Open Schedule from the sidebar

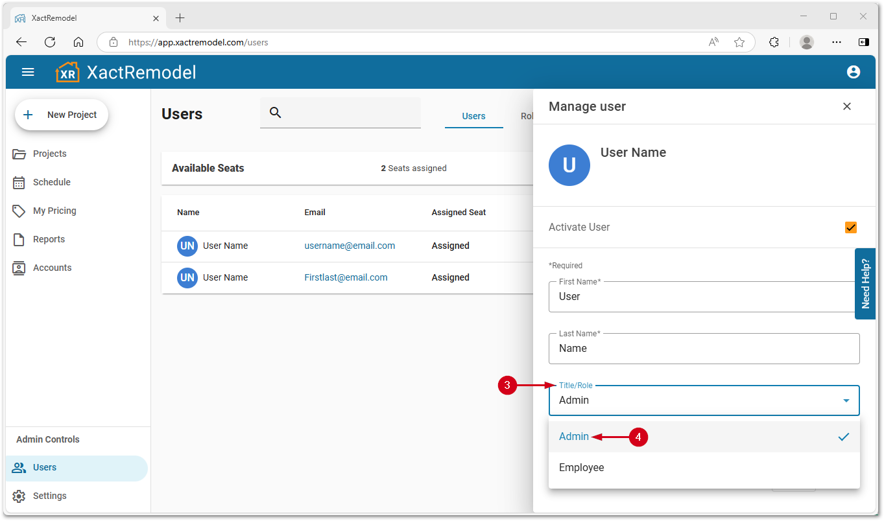tap(51, 182)
